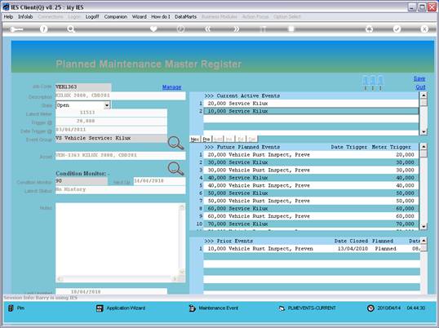Select the Nex tab button
Image resolution: width=439 pixels, height=328 pixels.
click(195, 139)
